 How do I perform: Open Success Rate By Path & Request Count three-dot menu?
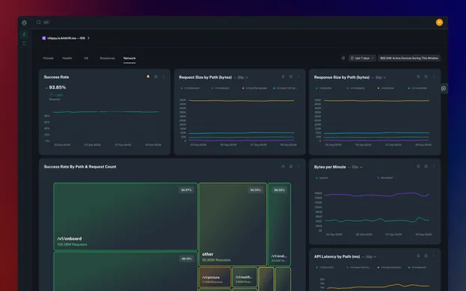[x=298, y=166]
